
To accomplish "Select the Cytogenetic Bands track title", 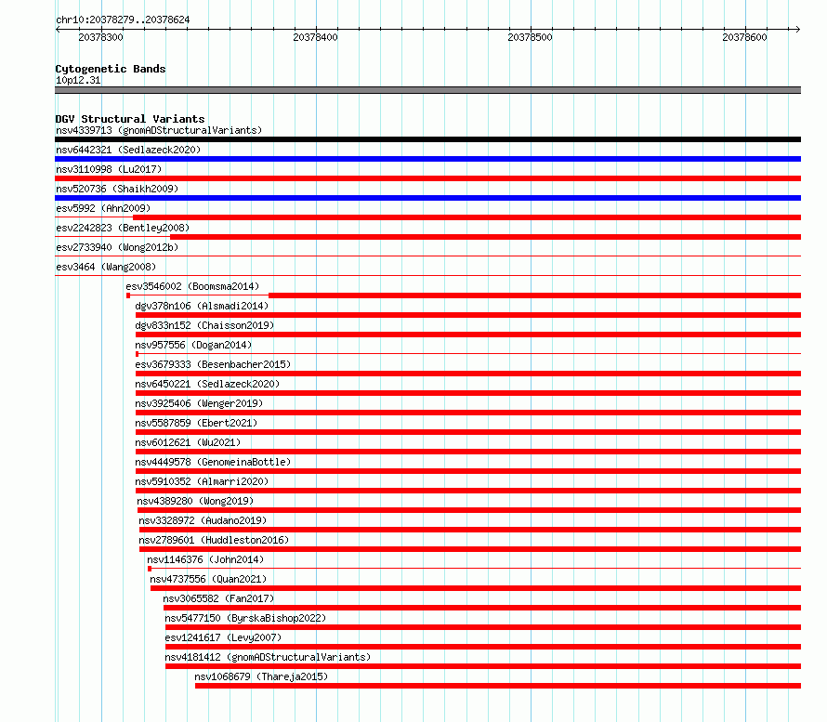I will pyautogui.click(x=111, y=69).
